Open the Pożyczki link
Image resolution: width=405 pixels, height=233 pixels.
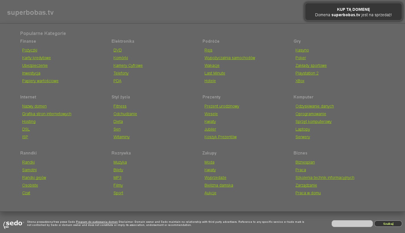pyautogui.click(x=30, y=50)
